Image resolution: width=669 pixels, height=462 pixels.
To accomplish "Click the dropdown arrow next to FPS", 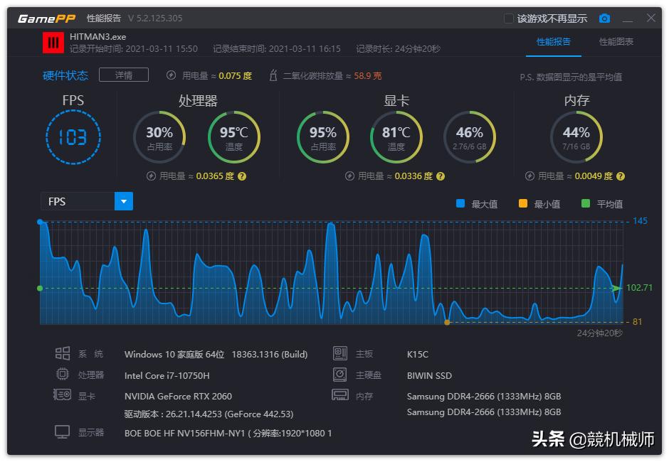I will [123, 201].
